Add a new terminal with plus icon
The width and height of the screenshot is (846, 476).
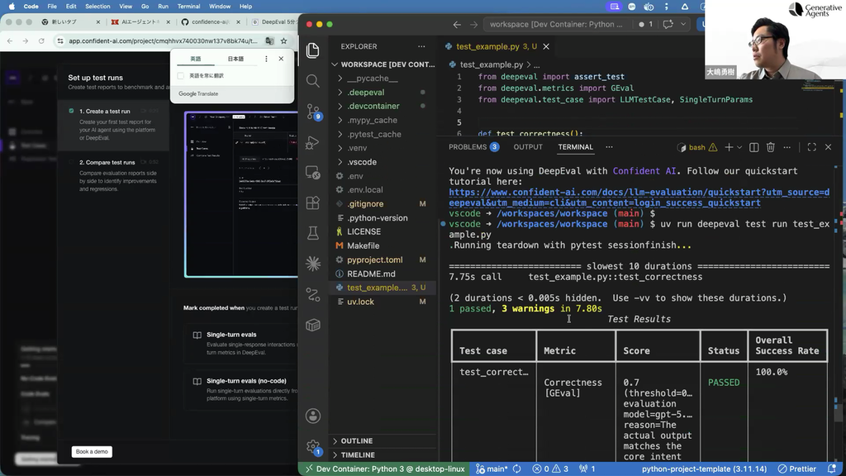729,147
